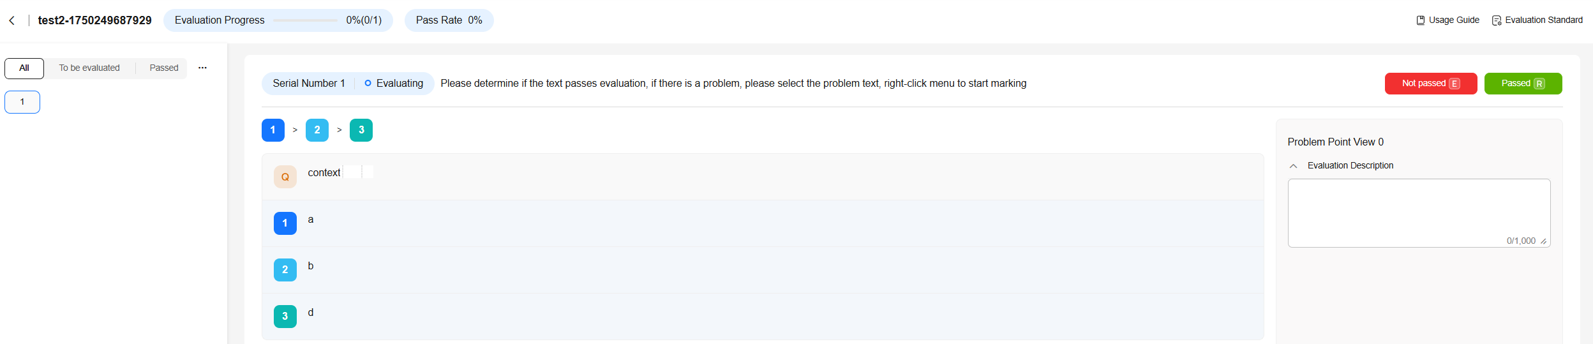Screen dimensions: 1593x344
Task: Select answer badge 2 beside 'b'
Action: pos(285,270)
